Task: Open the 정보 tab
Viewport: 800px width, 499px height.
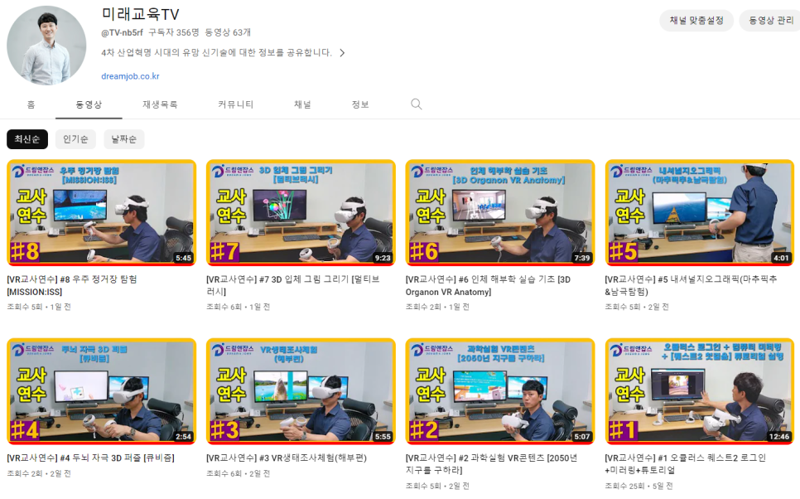Action: coord(360,104)
